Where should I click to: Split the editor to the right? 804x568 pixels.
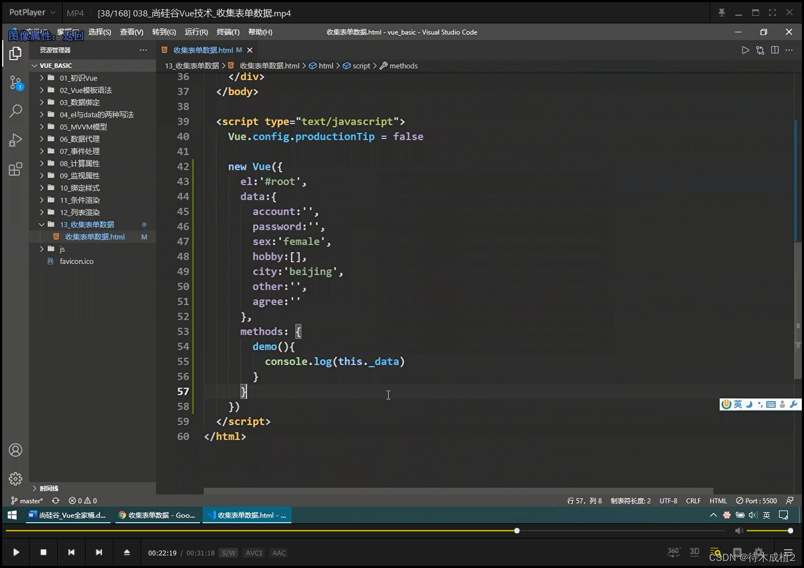tap(775, 50)
